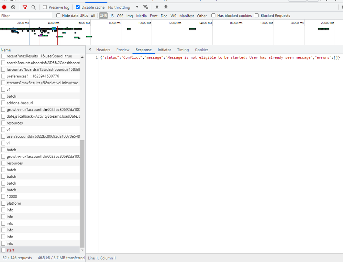Image resolution: width=343 pixels, height=262 pixels.
Task: Uncheck Disable cache checkbox
Action: click(78, 7)
